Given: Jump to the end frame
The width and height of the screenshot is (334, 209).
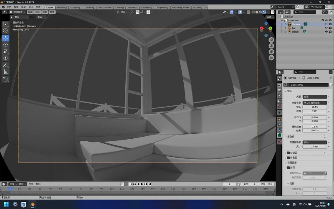Looking at the screenshot, I should coord(149,184).
